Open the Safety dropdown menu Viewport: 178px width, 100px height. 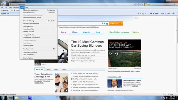(x=163, y=13)
